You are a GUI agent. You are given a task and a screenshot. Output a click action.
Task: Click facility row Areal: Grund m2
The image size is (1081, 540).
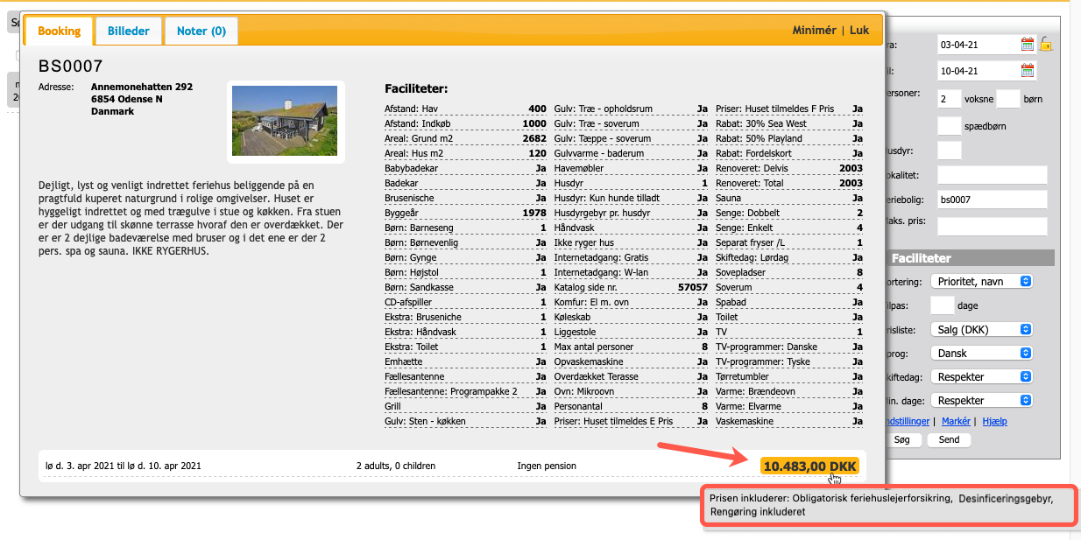[x=465, y=138]
